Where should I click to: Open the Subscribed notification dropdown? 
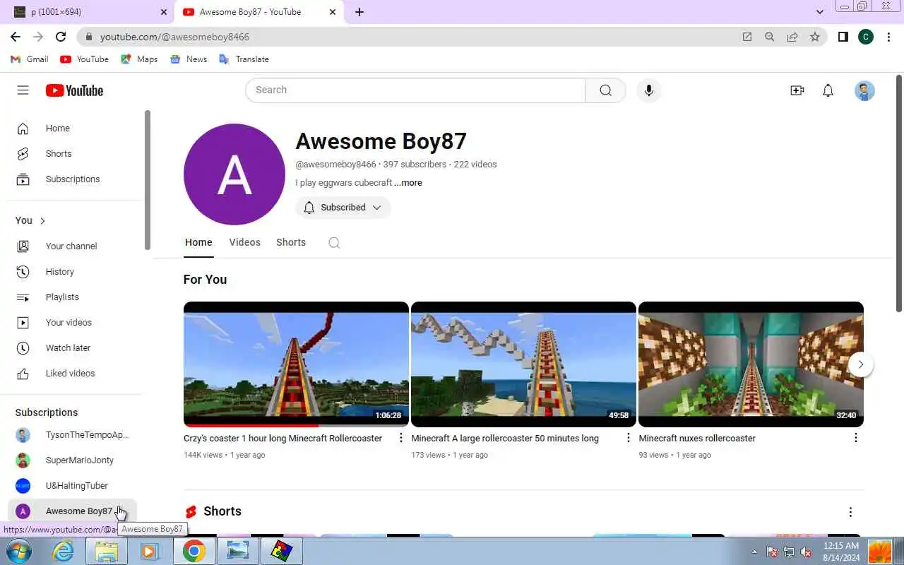(x=343, y=208)
